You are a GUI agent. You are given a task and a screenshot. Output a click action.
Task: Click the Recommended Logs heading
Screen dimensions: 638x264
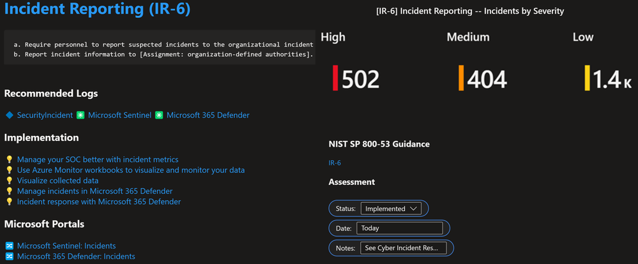pos(51,94)
